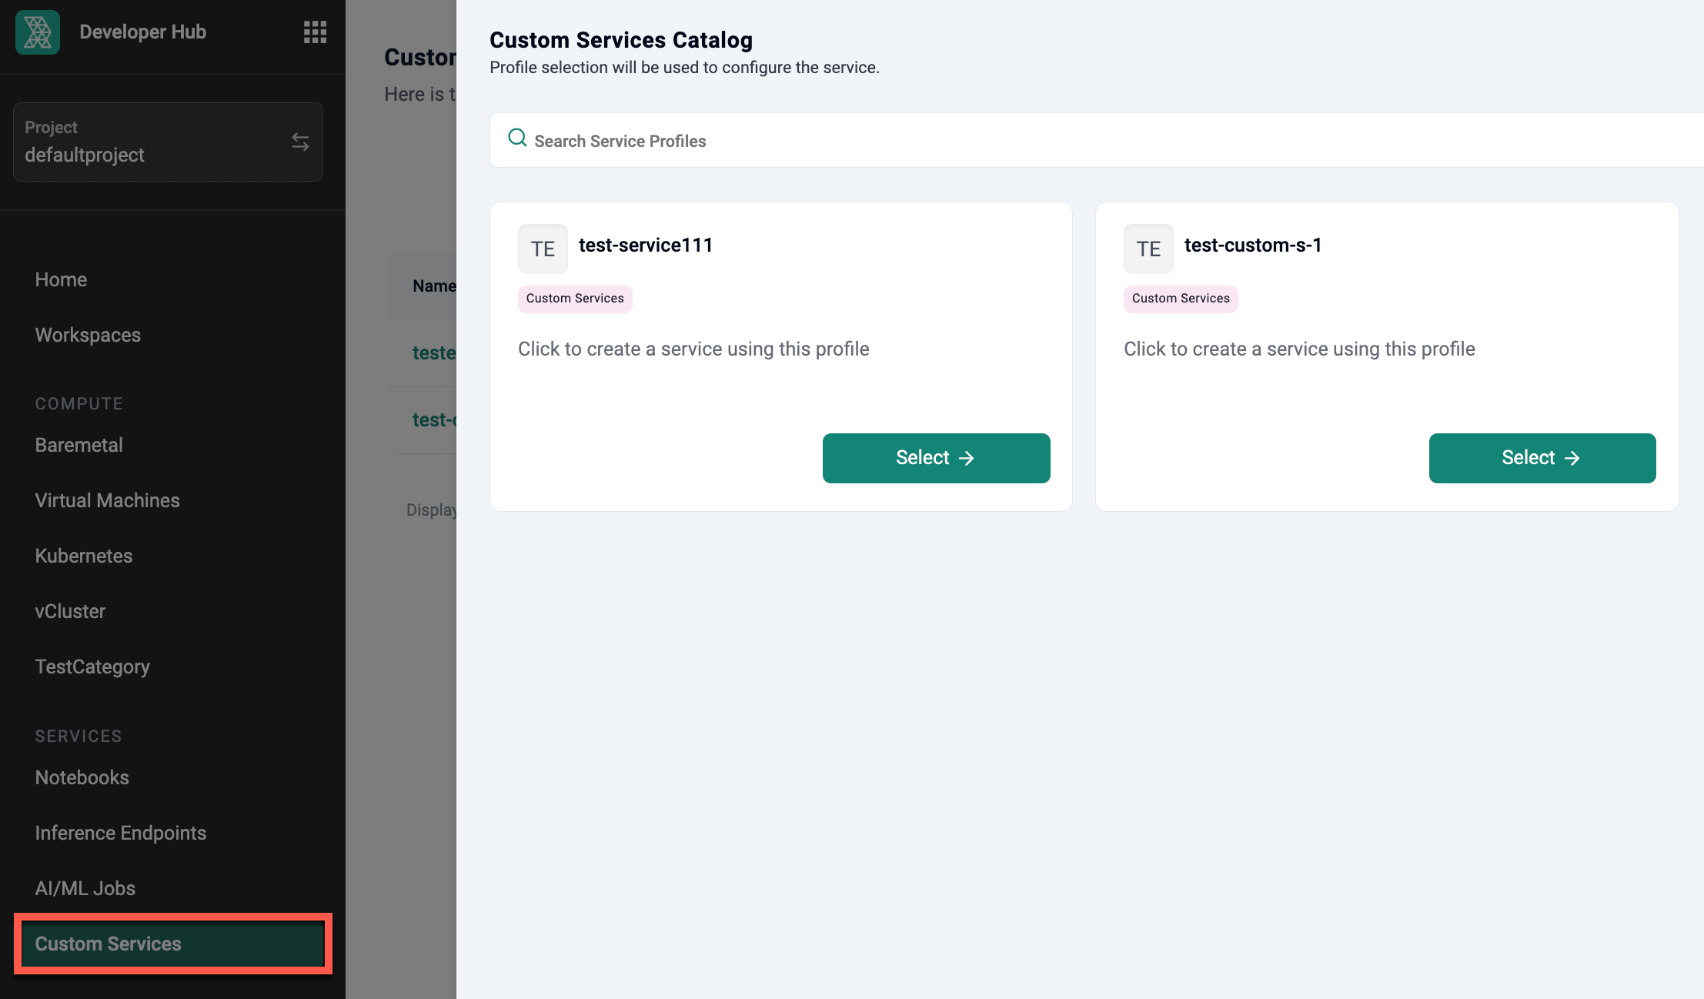This screenshot has width=1704, height=999.
Task: Open AI/ML Jobs page
Action: (85, 888)
